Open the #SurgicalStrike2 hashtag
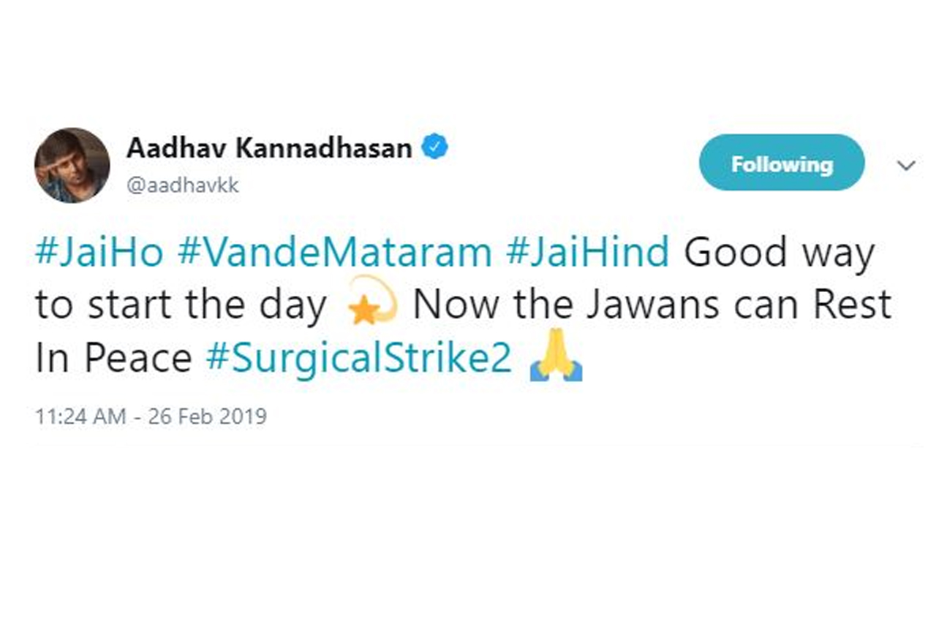The image size is (936, 623). (358, 359)
